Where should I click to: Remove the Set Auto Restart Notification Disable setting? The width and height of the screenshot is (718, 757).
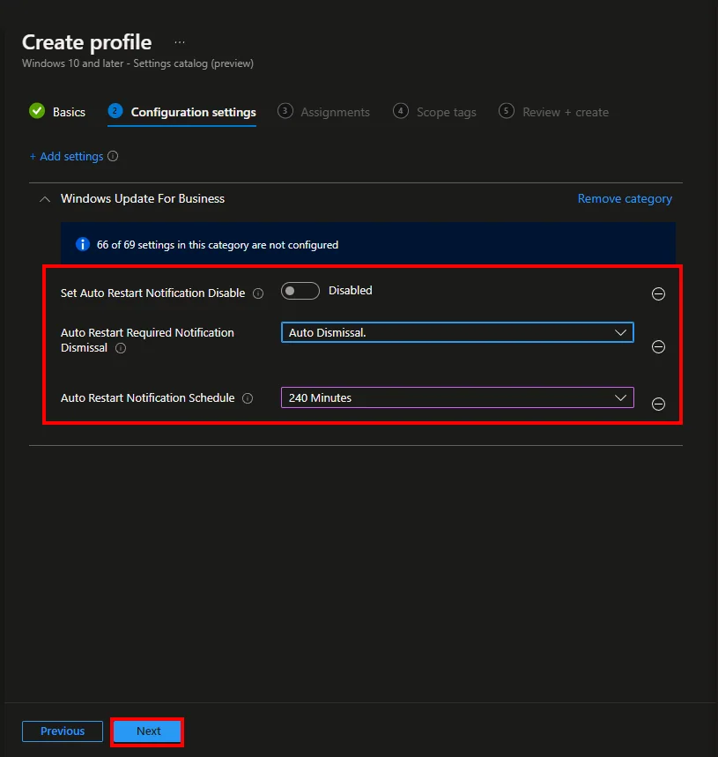coord(658,293)
